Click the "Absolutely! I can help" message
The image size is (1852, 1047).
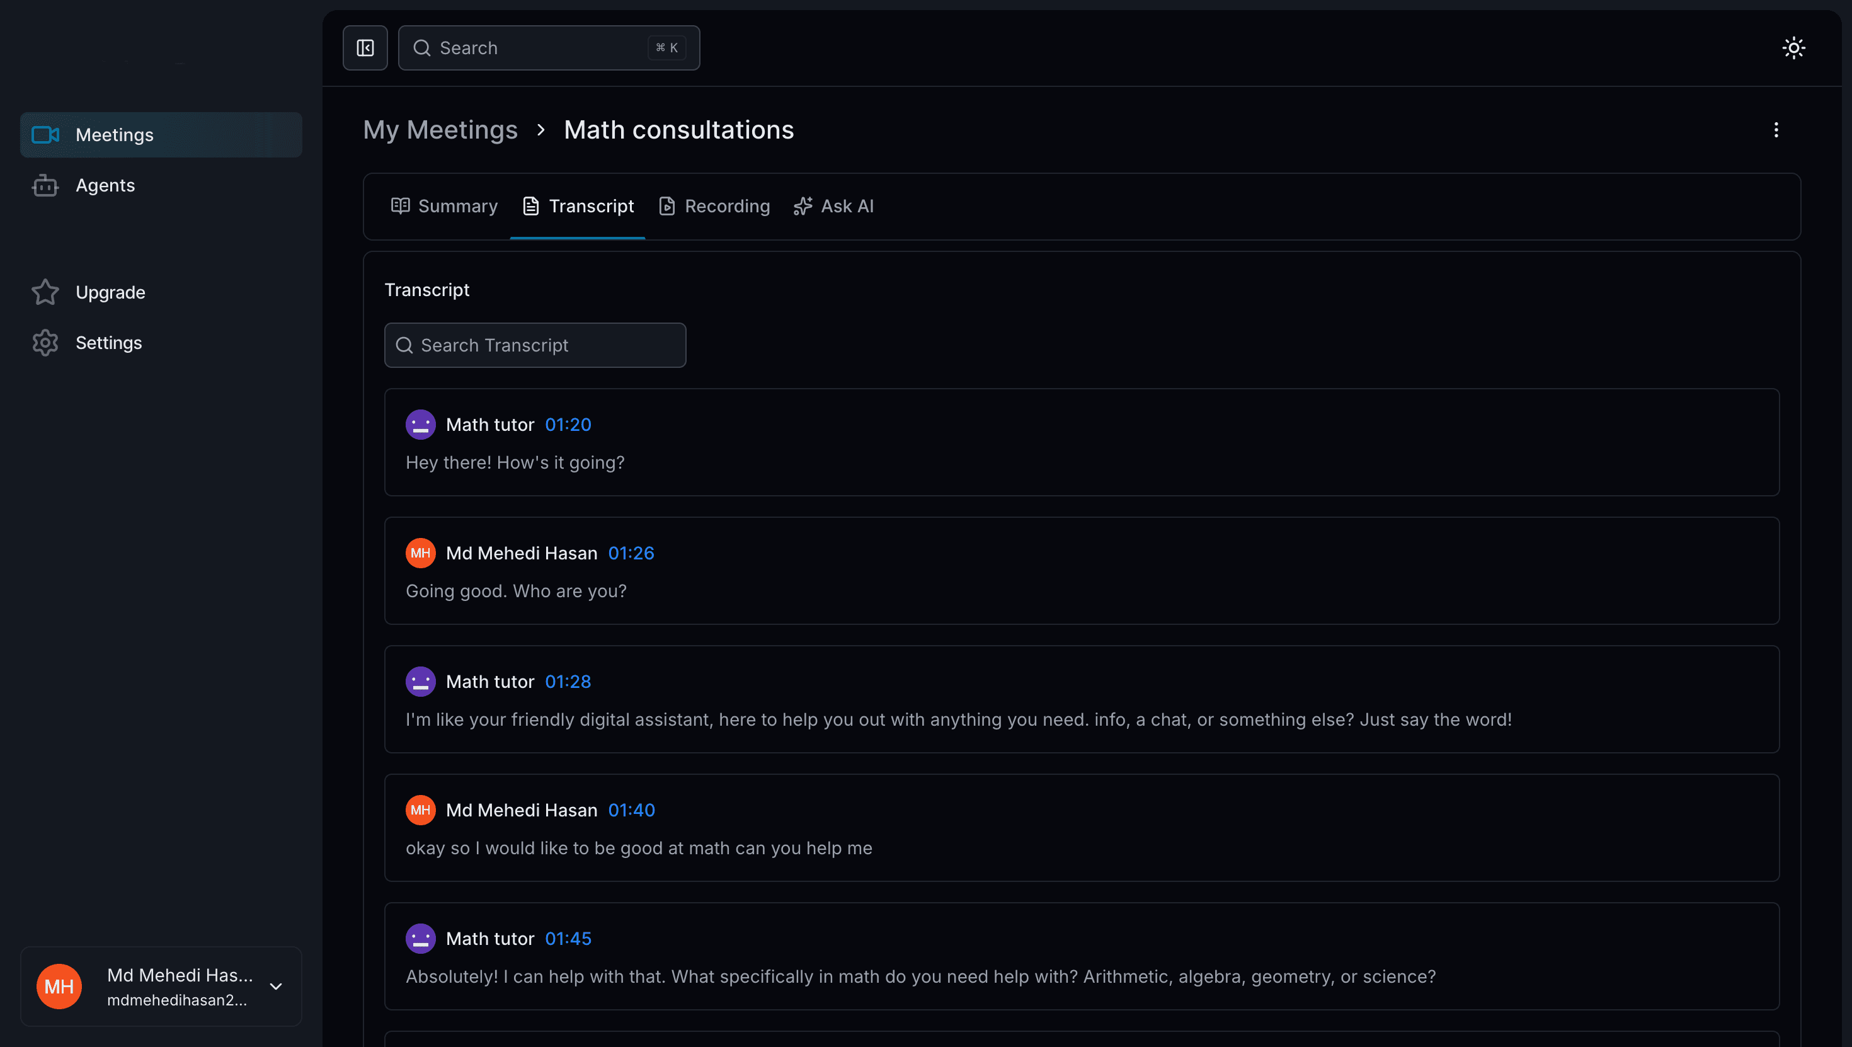coord(920,977)
